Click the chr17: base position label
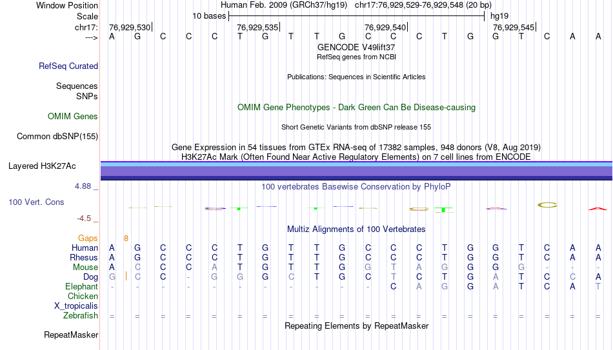Viewport: 613px width, 350px height. pos(86,27)
